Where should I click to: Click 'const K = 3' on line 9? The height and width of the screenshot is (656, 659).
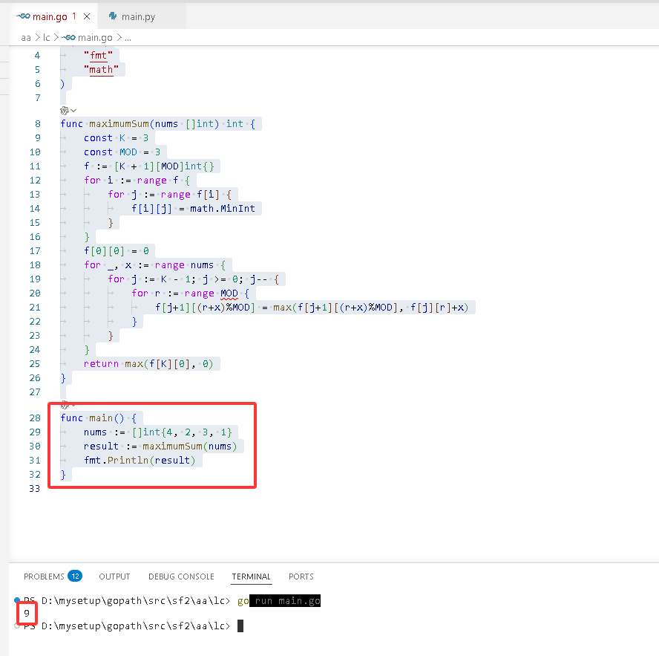point(116,138)
